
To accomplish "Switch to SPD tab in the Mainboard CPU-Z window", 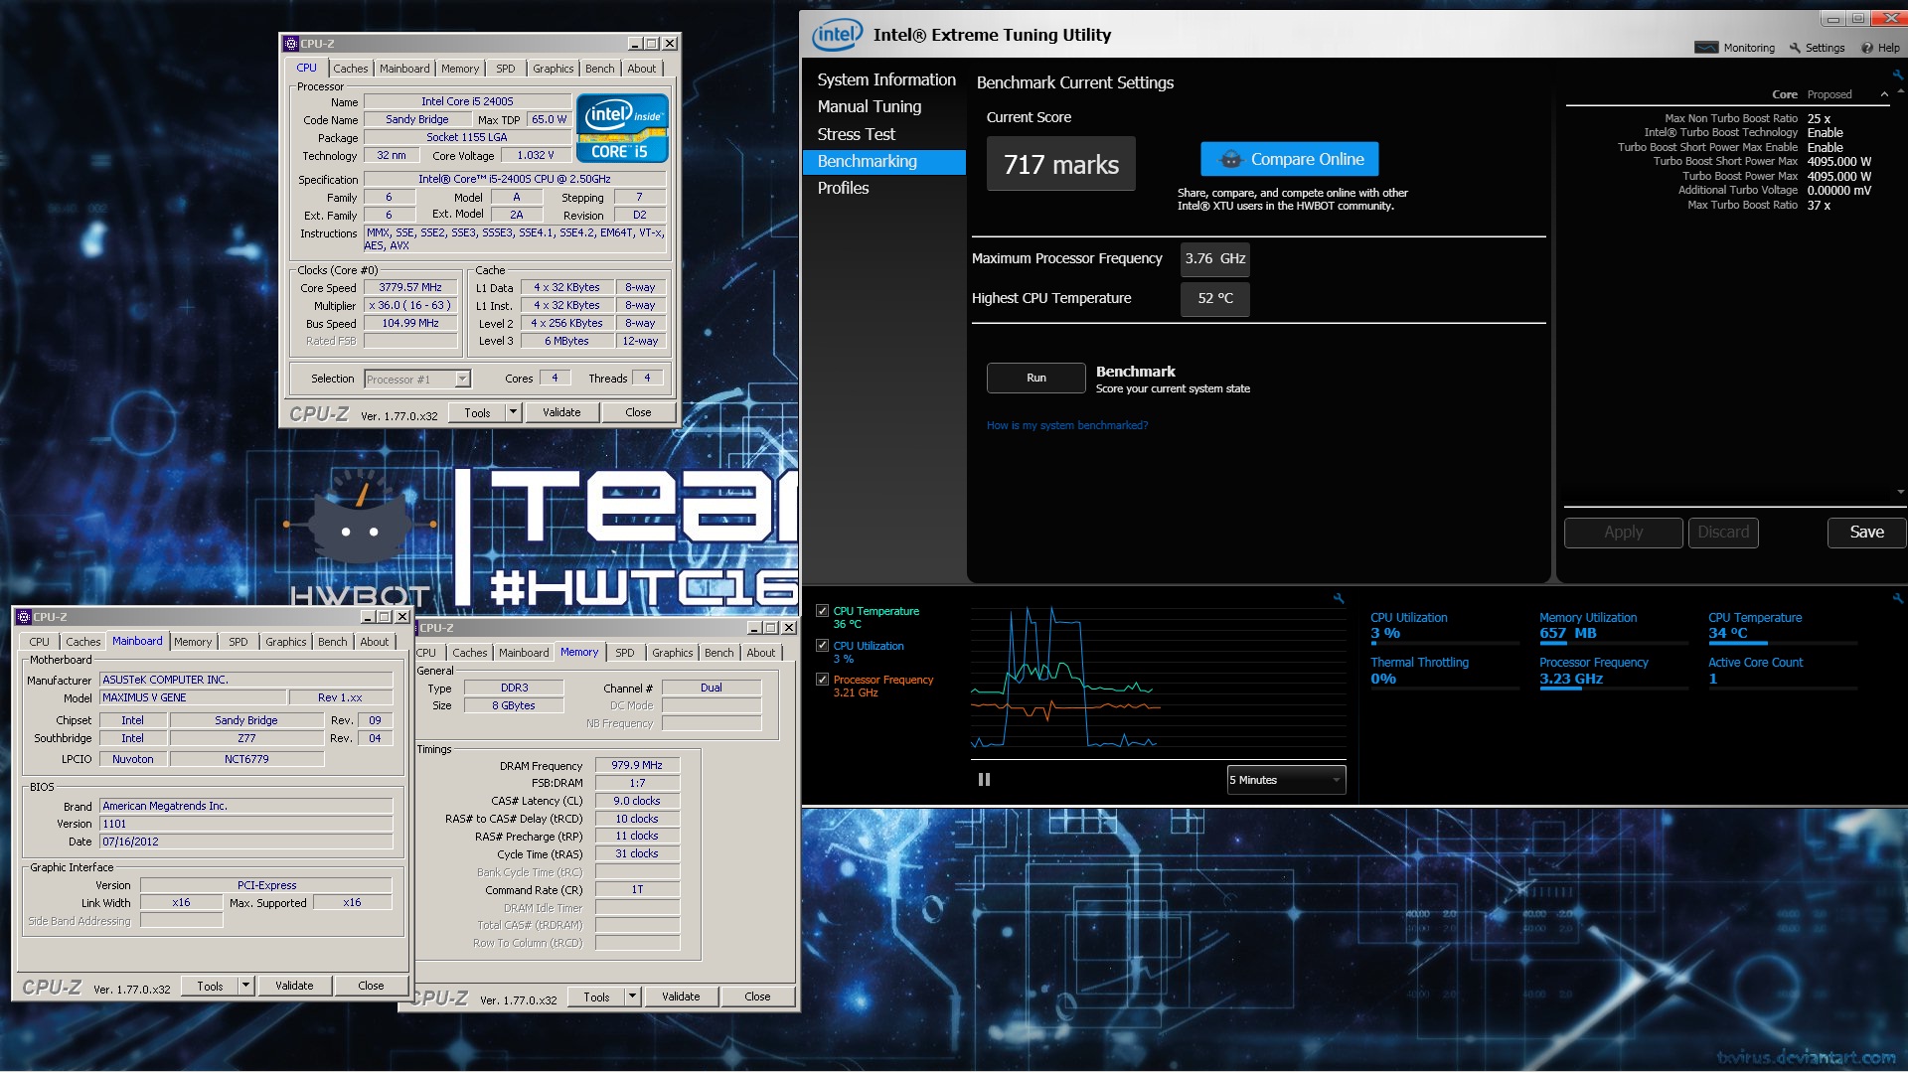I will (238, 642).
